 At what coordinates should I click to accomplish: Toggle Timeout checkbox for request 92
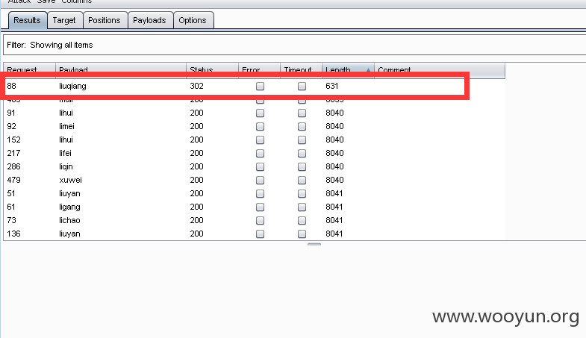[302, 127]
